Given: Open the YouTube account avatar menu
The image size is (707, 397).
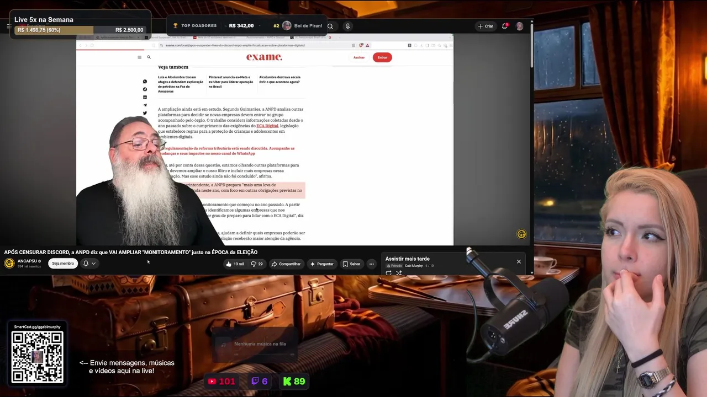Looking at the screenshot, I should tap(519, 26).
